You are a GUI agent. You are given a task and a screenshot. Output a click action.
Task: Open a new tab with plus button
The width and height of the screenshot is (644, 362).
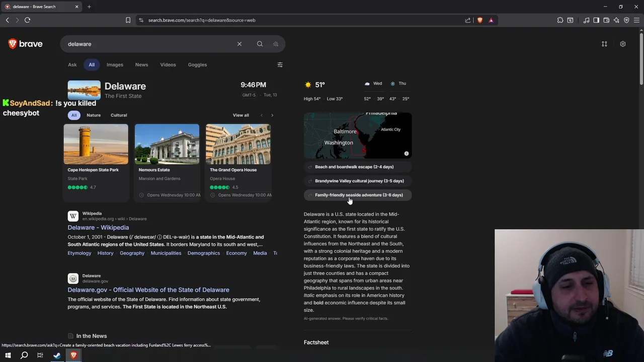pyautogui.click(x=89, y=7)
